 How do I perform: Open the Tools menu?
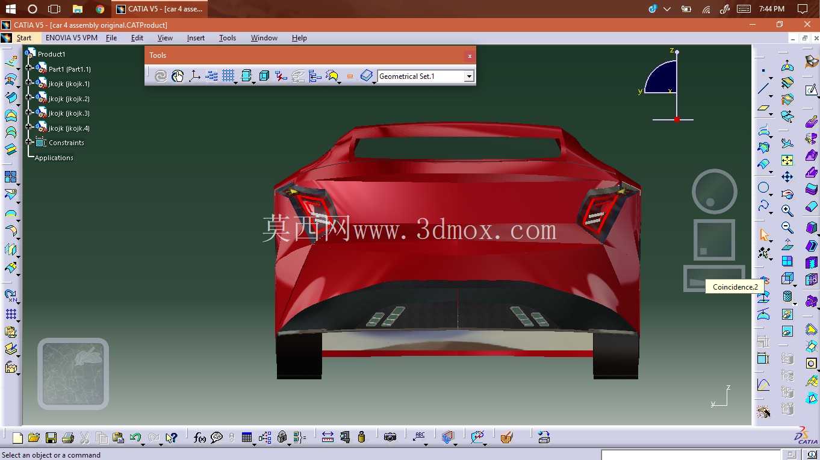pos(228,38)
